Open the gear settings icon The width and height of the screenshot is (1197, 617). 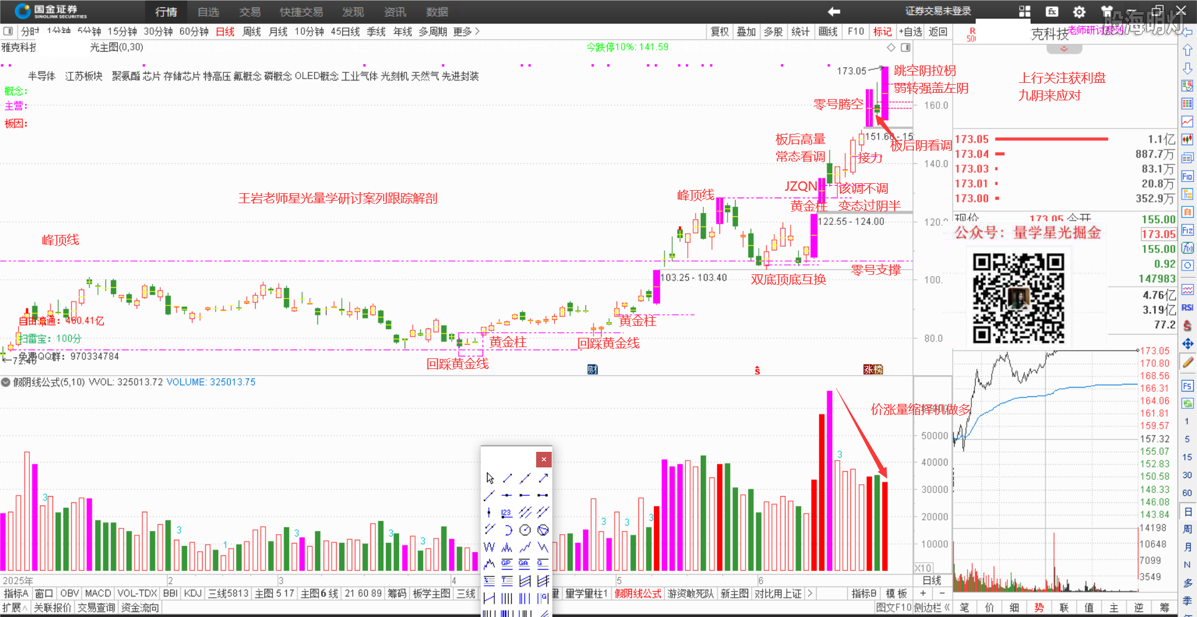coord(1079,12)
